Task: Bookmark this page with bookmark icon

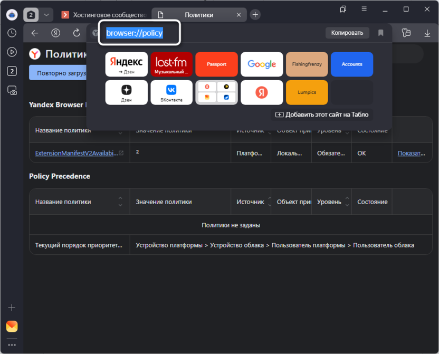Action: pyautogui.click(x=380, y=33)
